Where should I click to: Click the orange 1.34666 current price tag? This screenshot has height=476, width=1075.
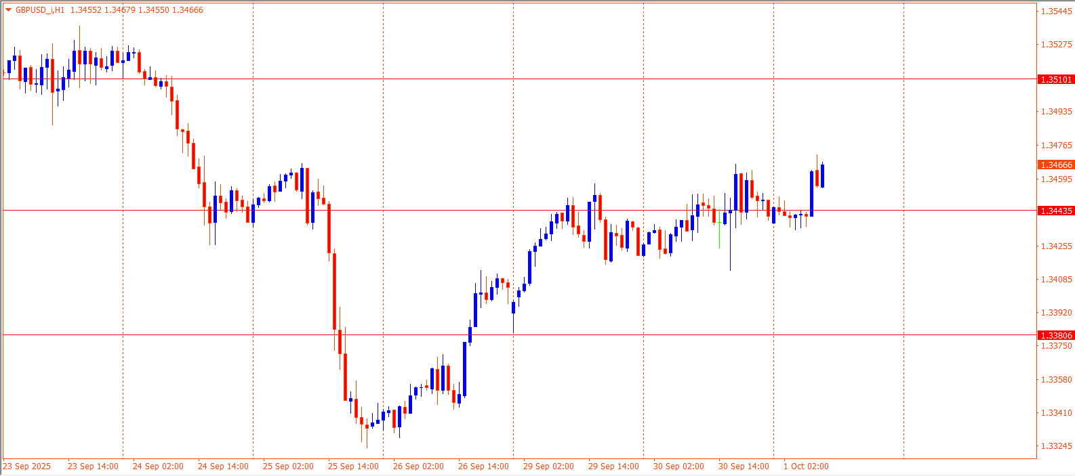pos(1056,165)
